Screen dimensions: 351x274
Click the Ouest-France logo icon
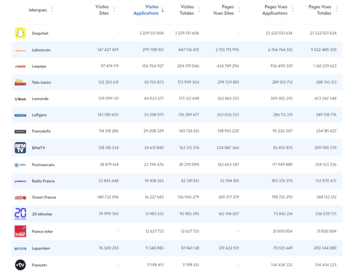20,198
